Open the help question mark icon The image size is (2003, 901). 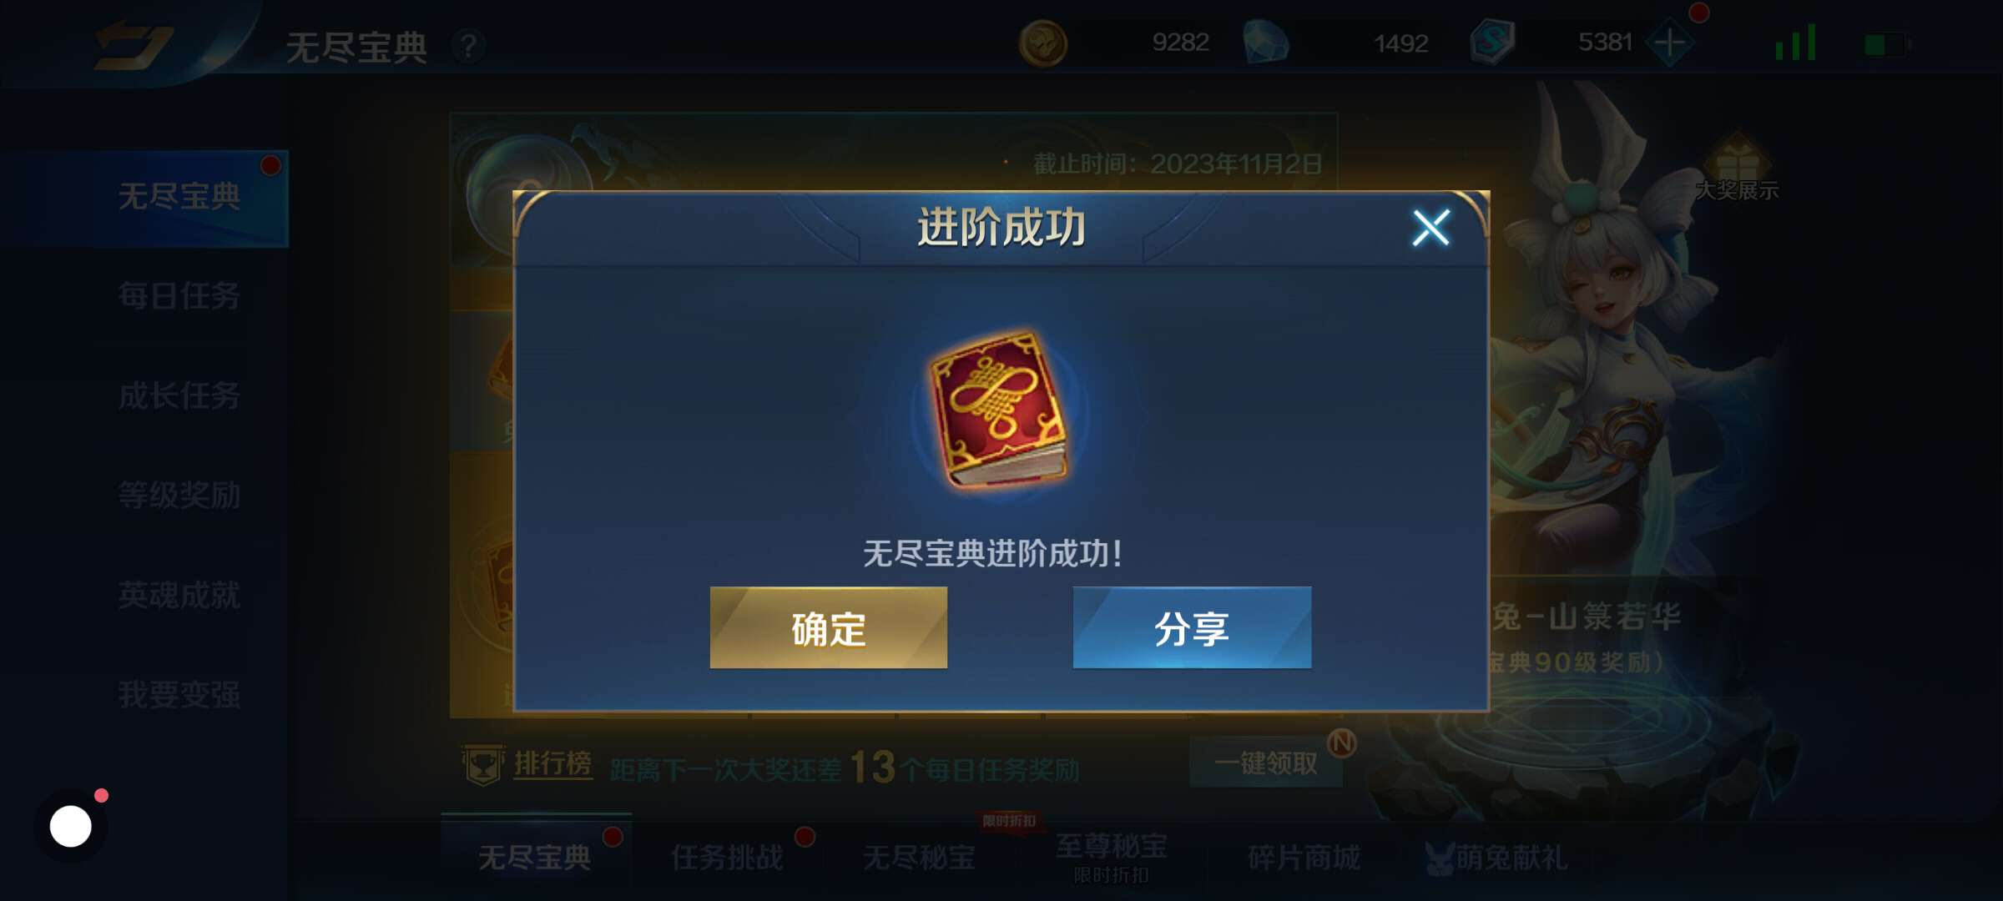click(x=469, y=46)
